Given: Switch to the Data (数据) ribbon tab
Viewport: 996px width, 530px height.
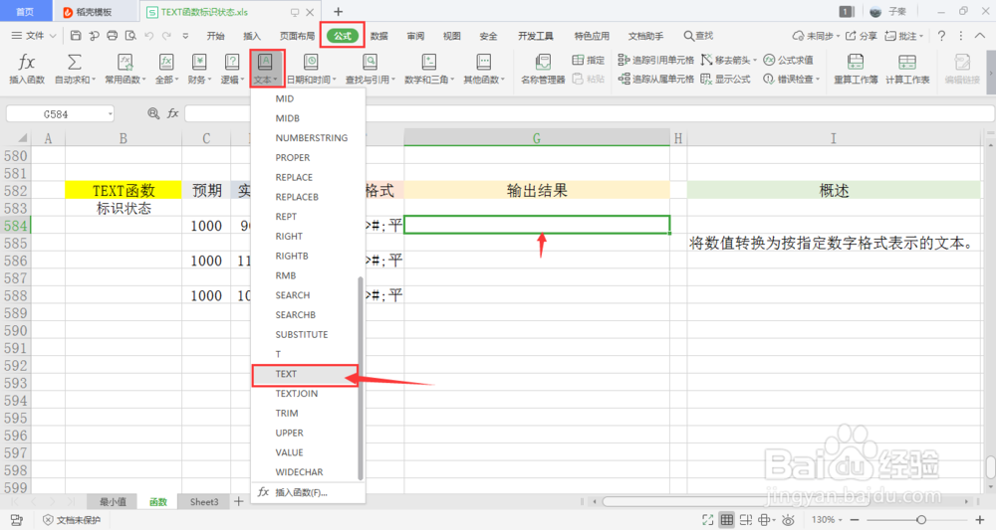Looking at the screenshot, I should 379,36.
